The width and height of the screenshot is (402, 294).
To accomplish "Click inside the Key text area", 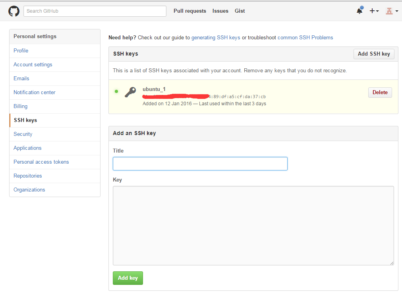I will (253, 225).
